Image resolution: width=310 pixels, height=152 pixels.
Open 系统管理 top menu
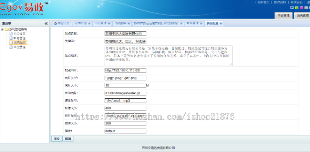[302, 15]
